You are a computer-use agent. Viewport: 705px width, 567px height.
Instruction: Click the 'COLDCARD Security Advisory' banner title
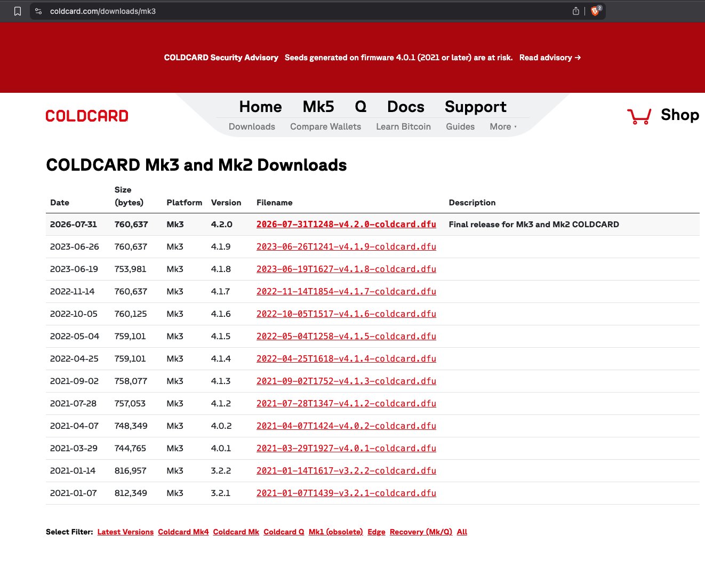coord(221,58)
